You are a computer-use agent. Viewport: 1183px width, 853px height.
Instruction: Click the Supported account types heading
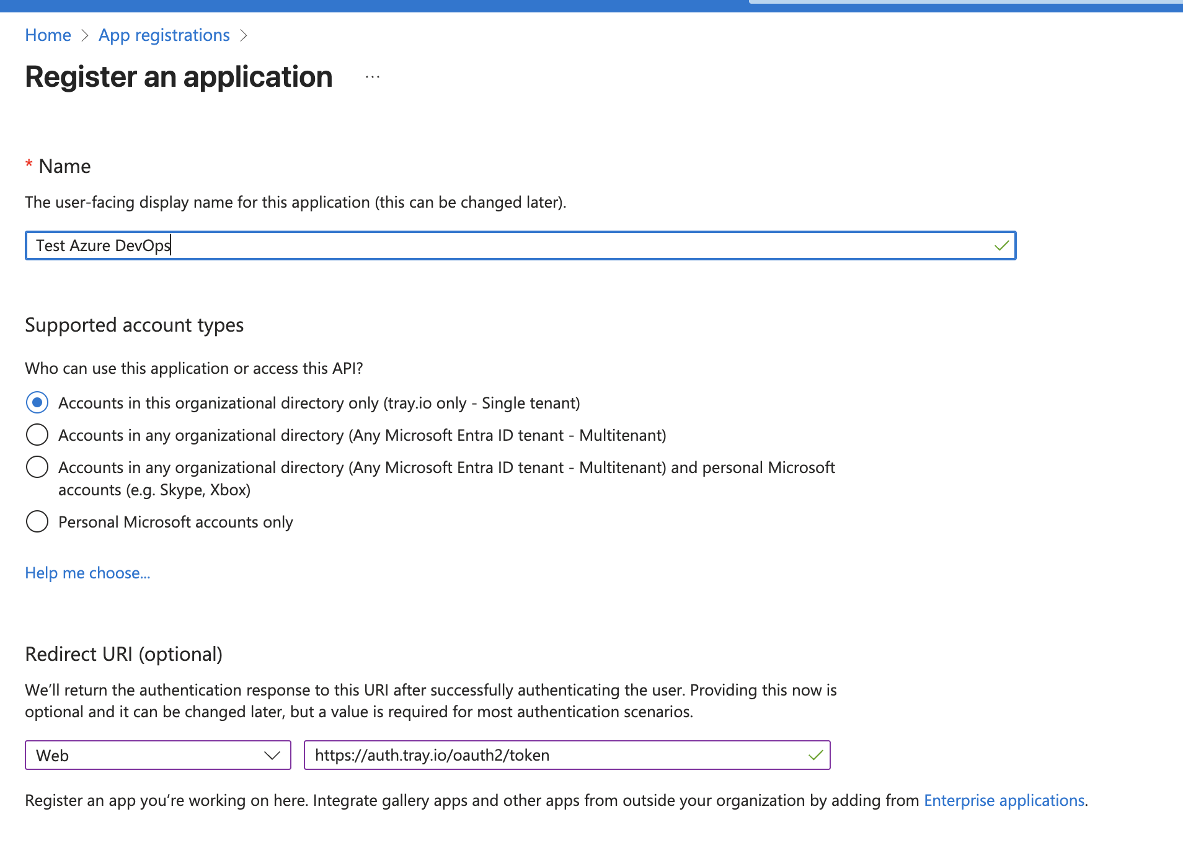click(134, 324)
